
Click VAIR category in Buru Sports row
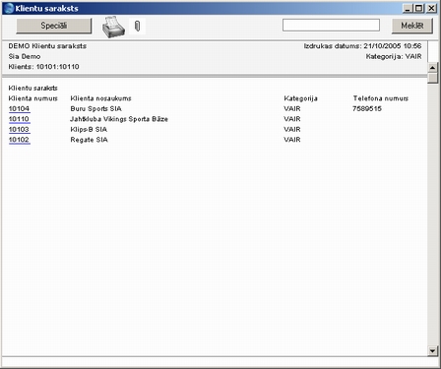point(292,108)
